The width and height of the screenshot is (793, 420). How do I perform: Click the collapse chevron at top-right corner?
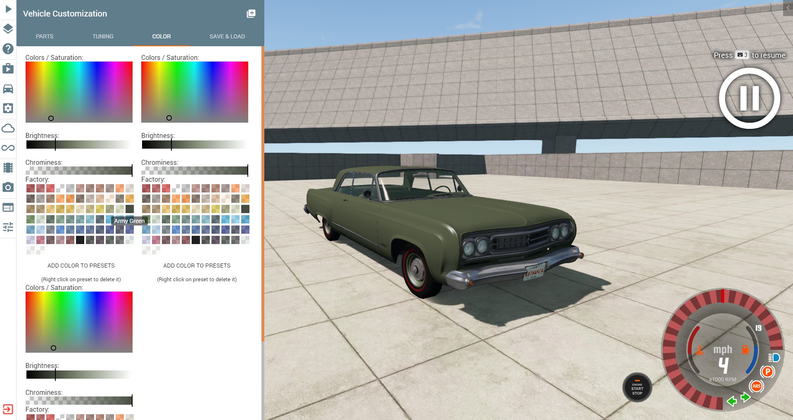(x=788, y=8)
